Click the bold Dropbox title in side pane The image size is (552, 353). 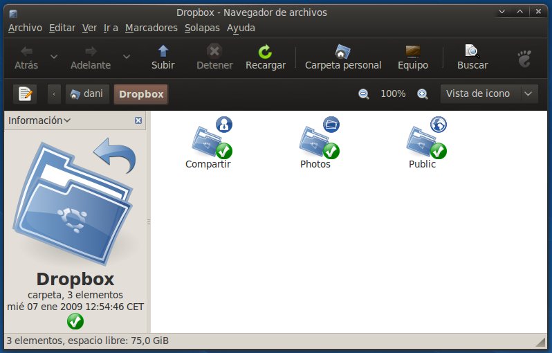click(75, 279)
